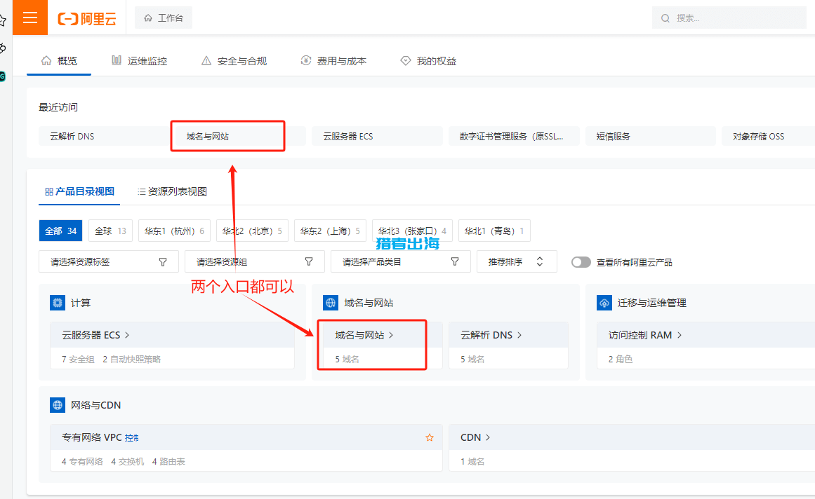Filter by 全球 13 region
Screen dimensions: 815x499
point(111,231)
